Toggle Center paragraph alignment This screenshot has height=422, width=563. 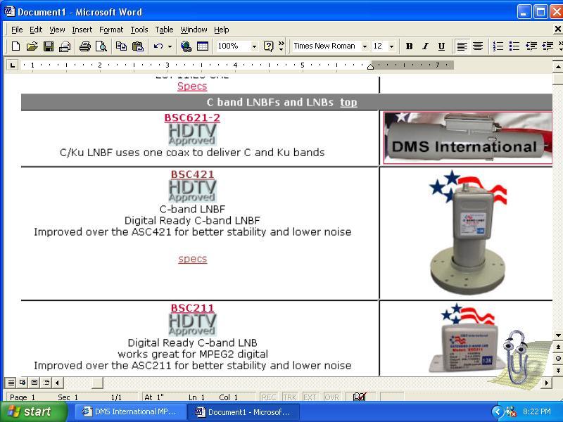pos(478,46)
